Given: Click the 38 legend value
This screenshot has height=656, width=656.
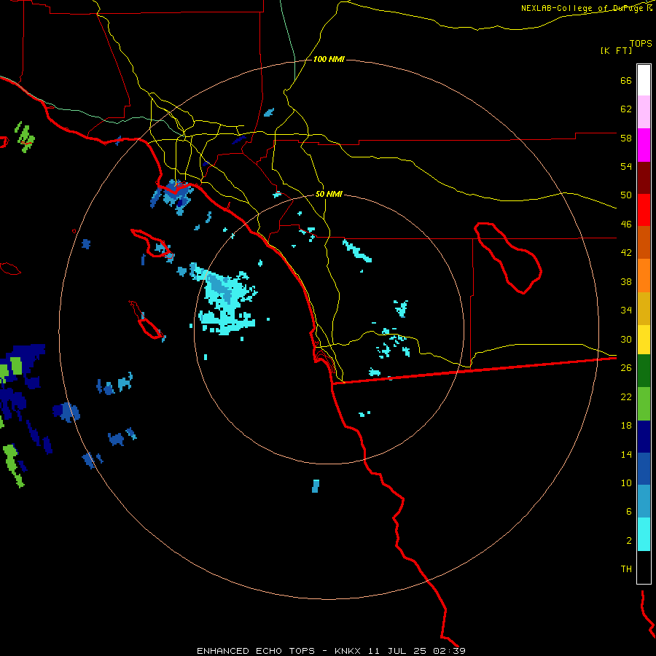Looking at the screenshot, I should (x=626, y=281).
